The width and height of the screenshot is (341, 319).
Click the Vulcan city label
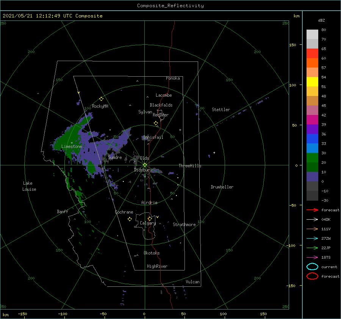[193, 282]
